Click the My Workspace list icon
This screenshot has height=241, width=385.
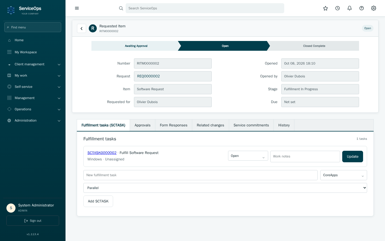[x=9, y=52]
